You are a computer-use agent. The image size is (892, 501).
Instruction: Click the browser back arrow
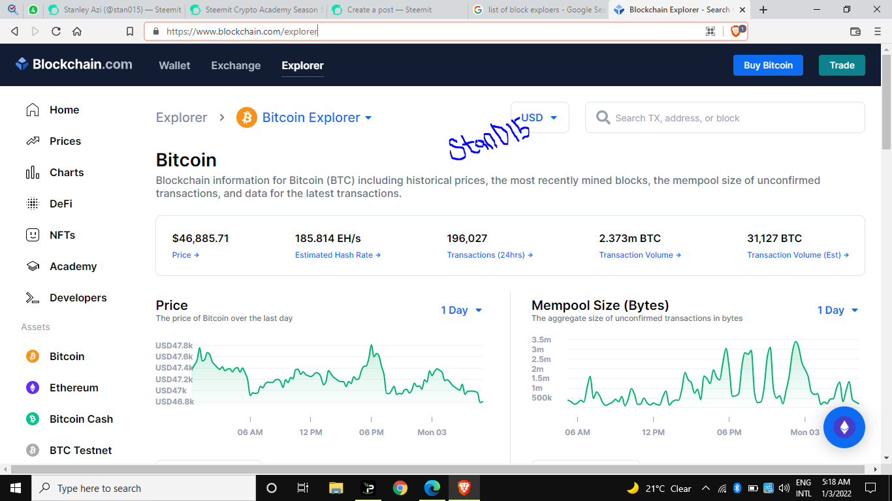[15, 31]
